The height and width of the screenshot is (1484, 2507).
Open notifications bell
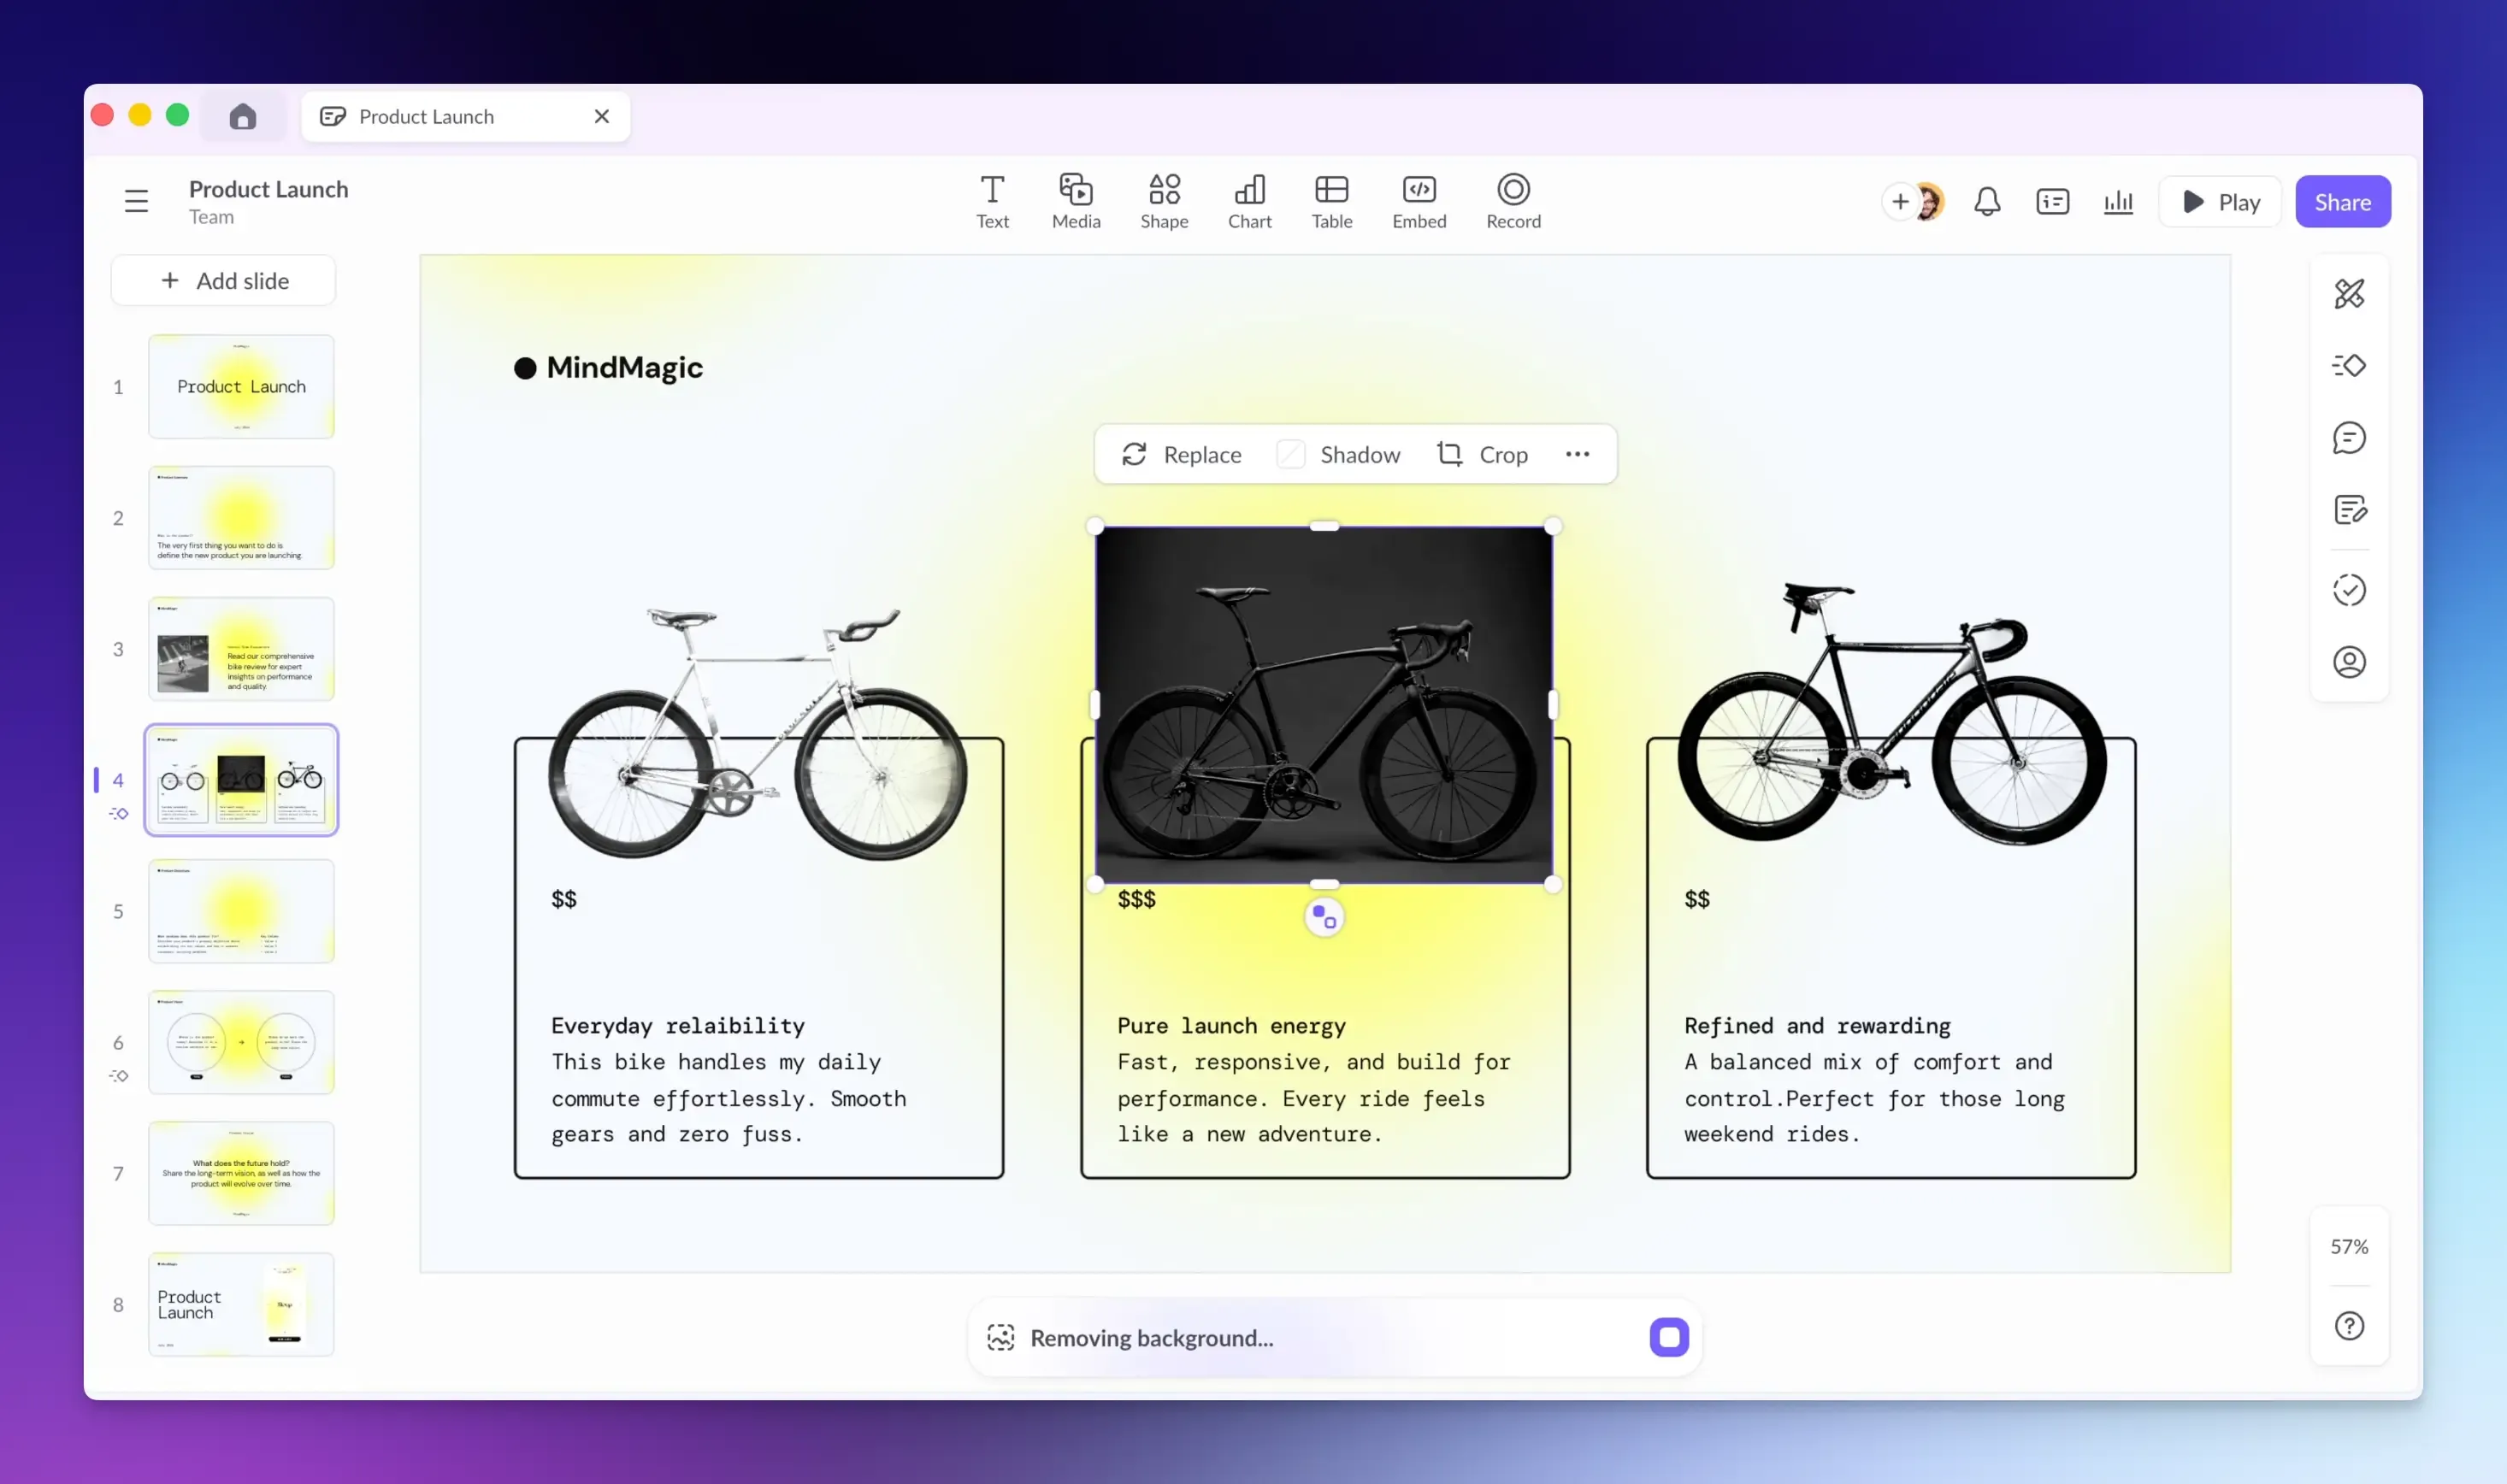1986,202
